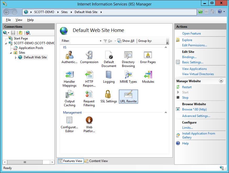
Task: Collapse the Manage Website section
Action: coord(221,81)
